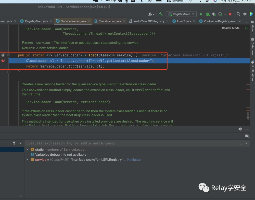Focus the Evaluate expression input field
The height and width of the screenshot is (200, 255).
pos(131,143)
